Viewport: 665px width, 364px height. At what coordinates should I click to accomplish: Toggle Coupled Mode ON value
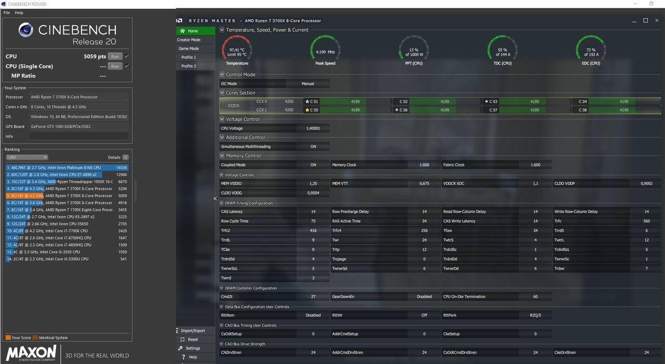point(313,165)
